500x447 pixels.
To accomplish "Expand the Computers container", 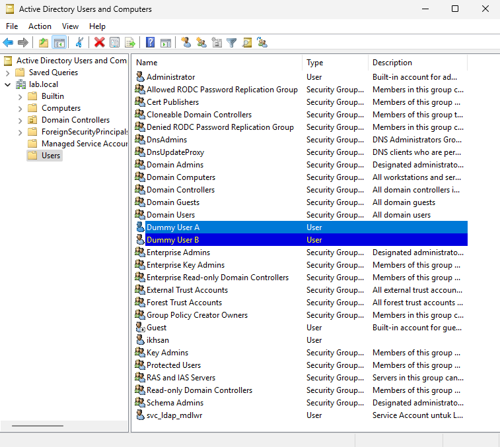I will tap(20, 109).
